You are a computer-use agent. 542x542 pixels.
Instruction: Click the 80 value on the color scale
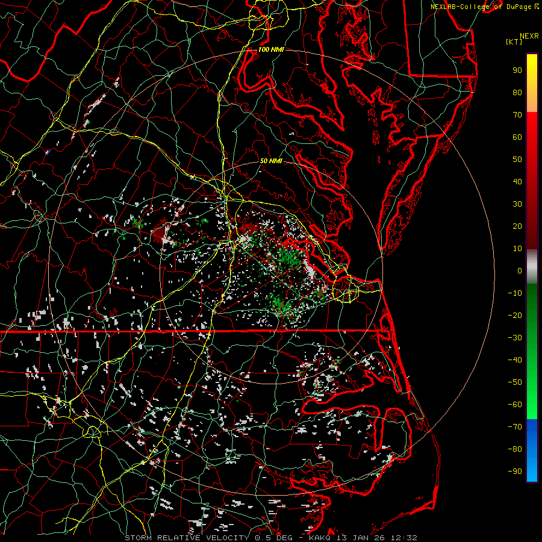click(517, 92)
